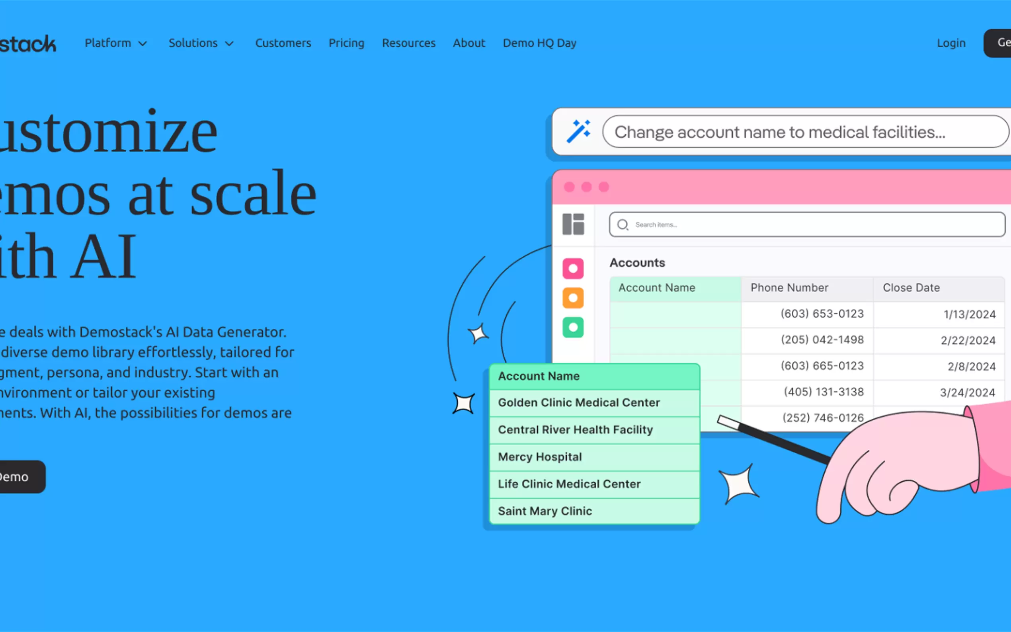The image size is (1011, 632).
Task: Open the Resources menu item
Action: click(408, 43)
